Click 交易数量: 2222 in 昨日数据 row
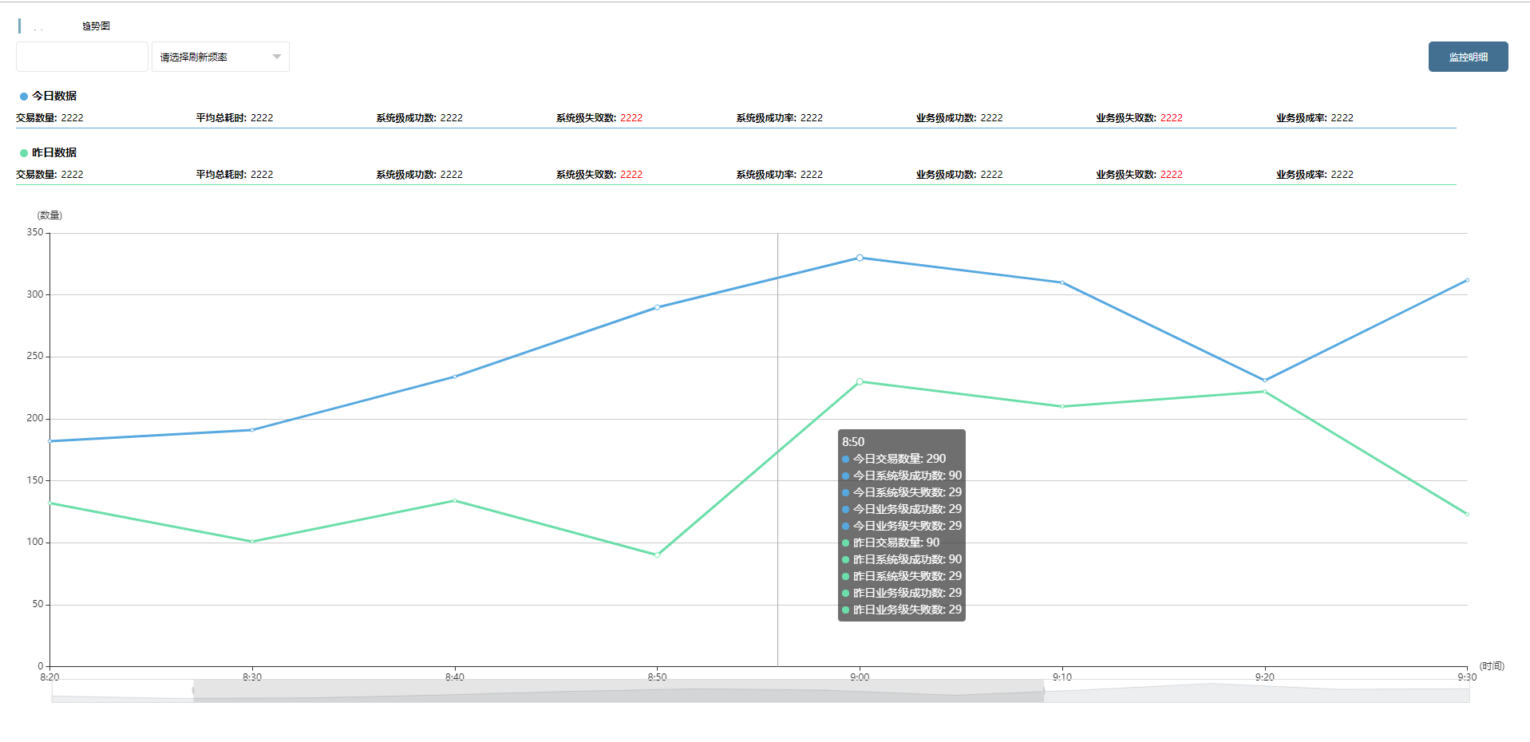Screen dimensions: 1530x742 click(49, 175)
